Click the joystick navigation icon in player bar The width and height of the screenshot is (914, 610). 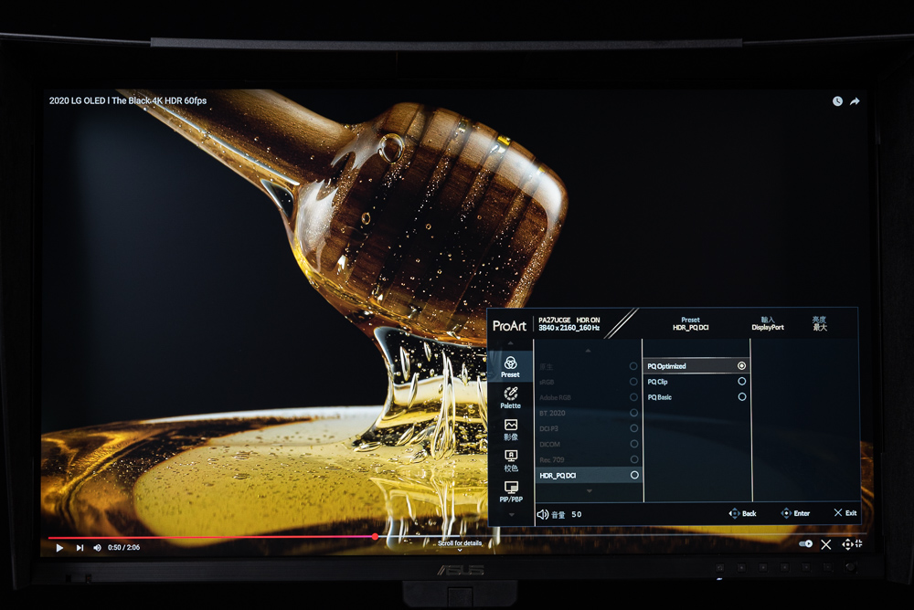(847, 544)
